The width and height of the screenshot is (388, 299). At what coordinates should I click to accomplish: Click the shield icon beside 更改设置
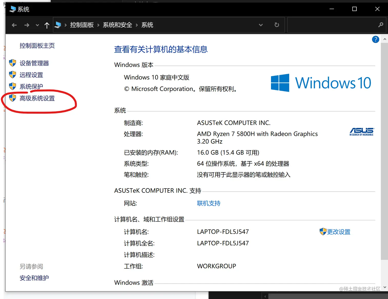coord(323,231)
